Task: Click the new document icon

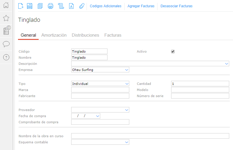Action: [21, 6]
